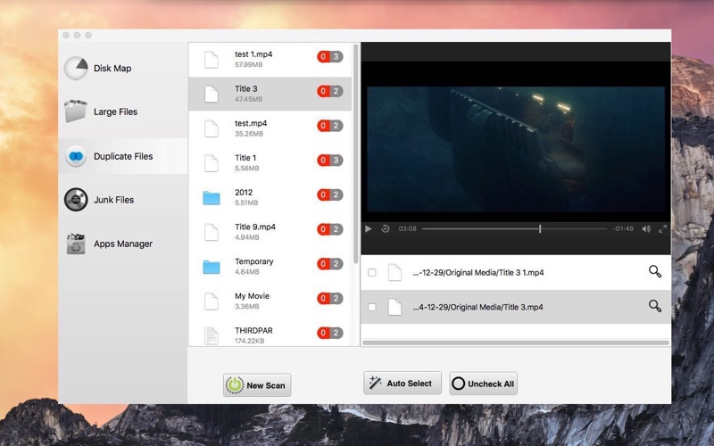Mute the video preview volume
714x446 pixels.
(x=646, y=229)
